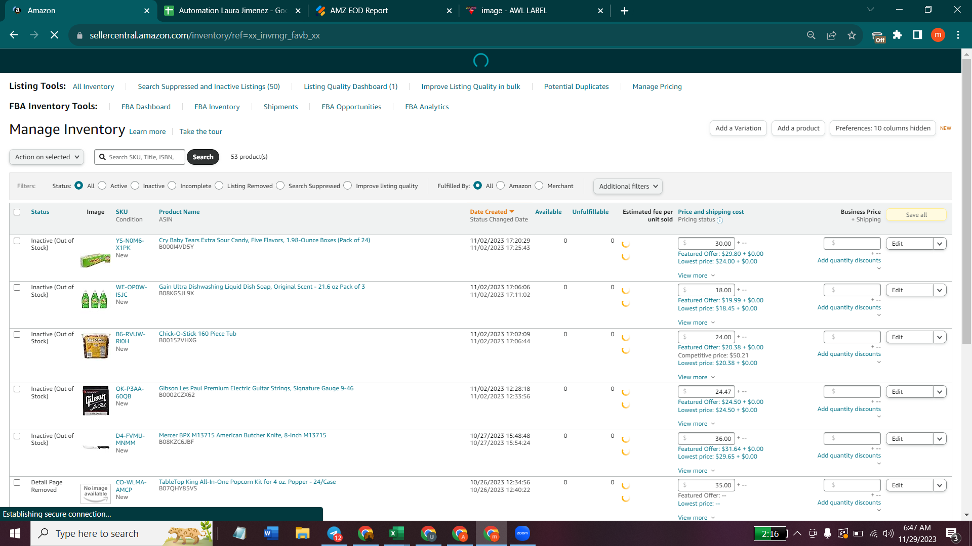Choose the Active status filter radio

(x=102, y=186)
